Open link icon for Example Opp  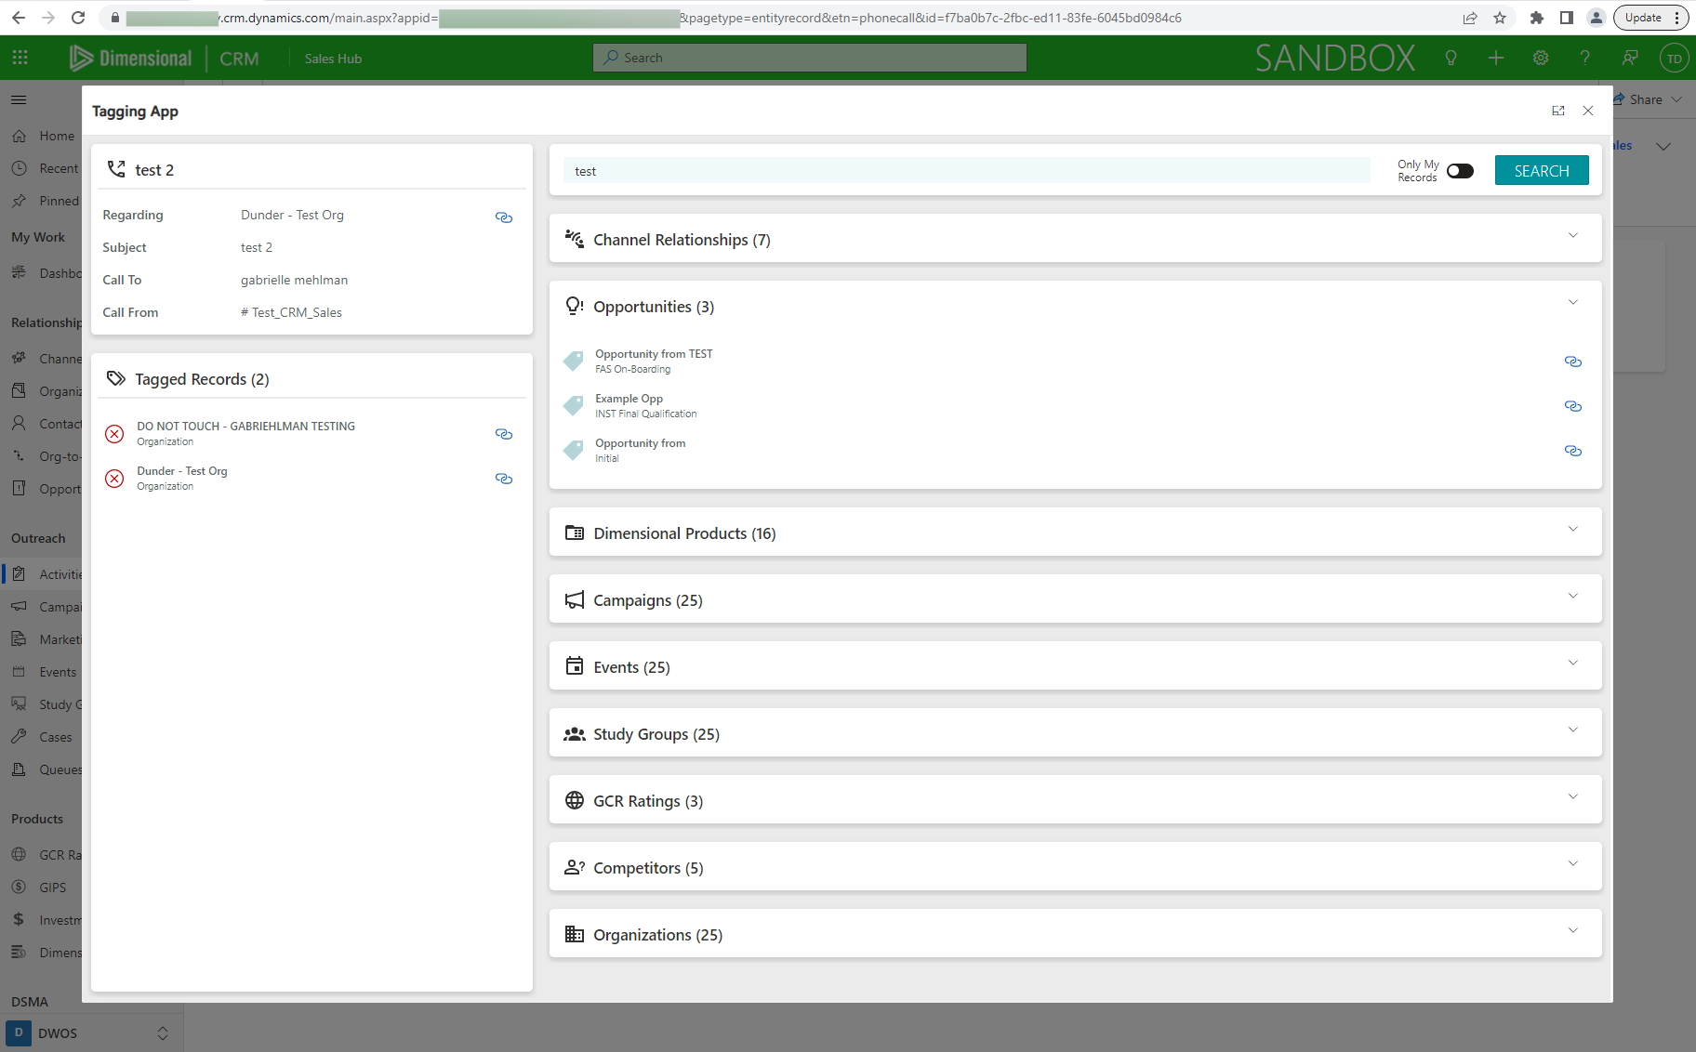(1572, 406)
